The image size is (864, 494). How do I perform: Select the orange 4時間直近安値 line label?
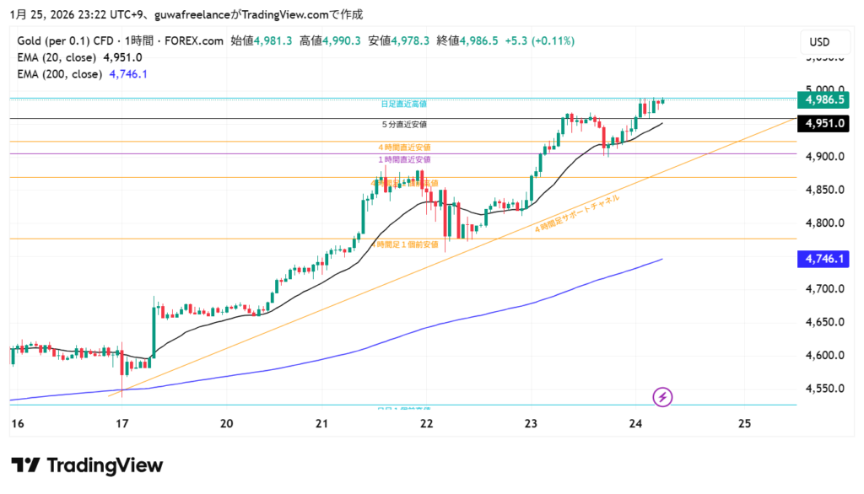(x=404, y=147)
